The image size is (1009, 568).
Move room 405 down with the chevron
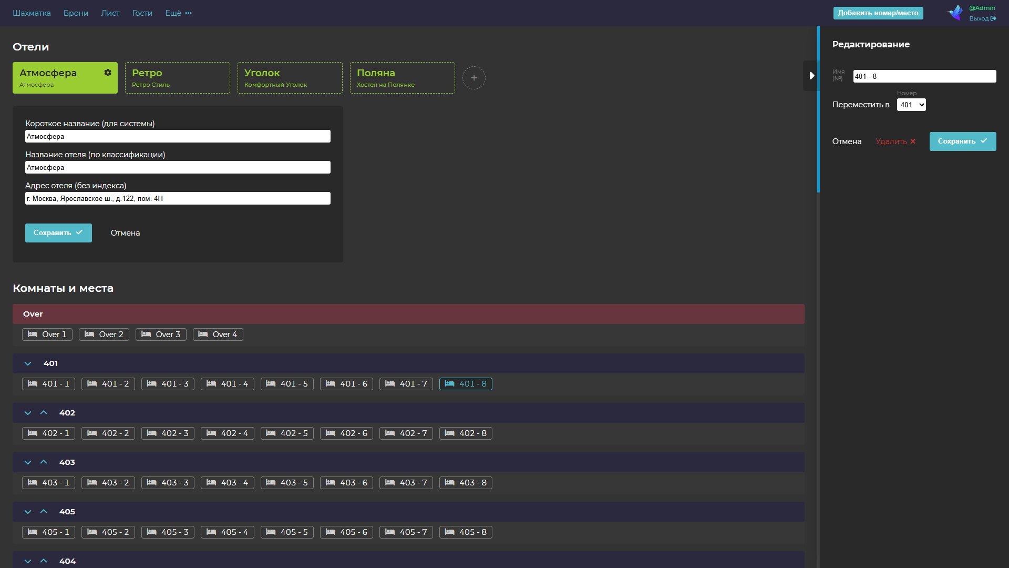pyautogui.click(x=28, y=512)
